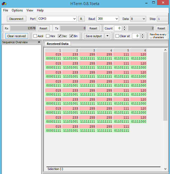Increase the Clear at value

143,35
